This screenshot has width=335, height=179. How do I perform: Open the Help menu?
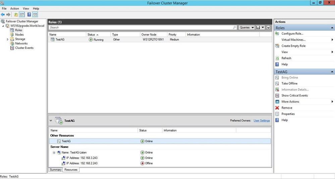click(x=36, y=8)
